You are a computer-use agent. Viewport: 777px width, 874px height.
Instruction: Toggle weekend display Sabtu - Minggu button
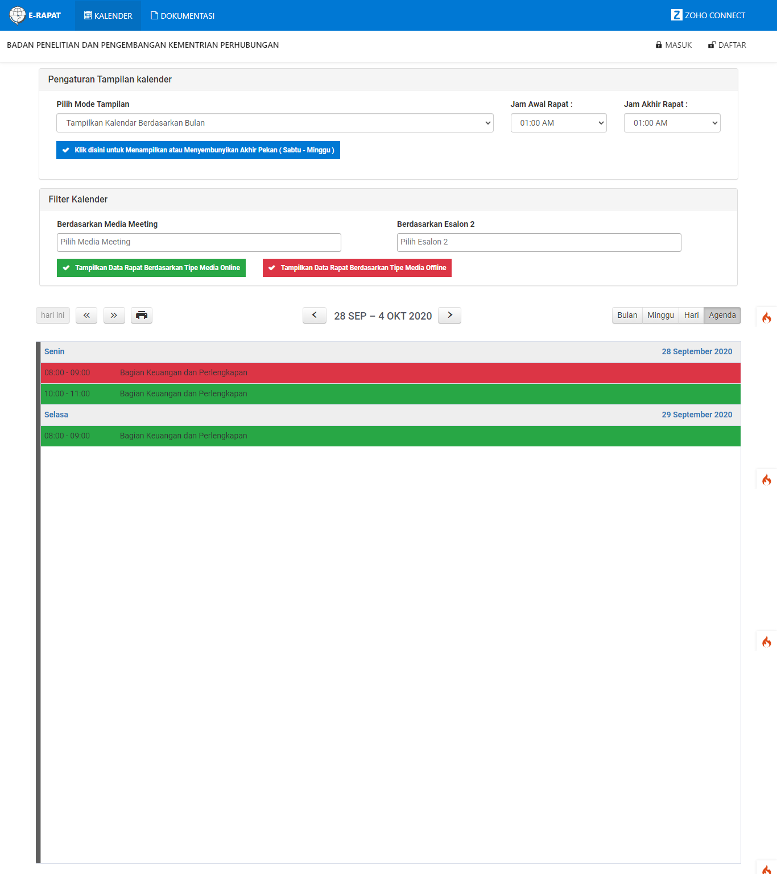click(198, 150)
